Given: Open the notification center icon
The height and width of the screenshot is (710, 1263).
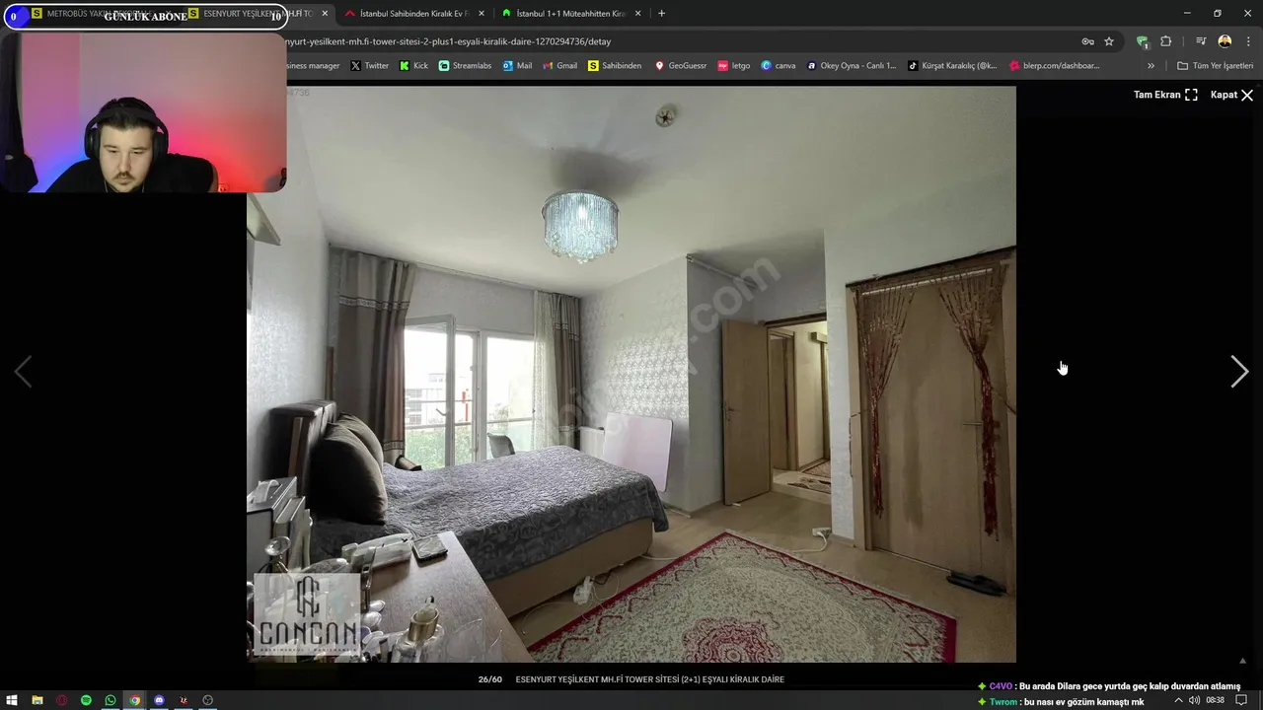Looking at the screenshot, I should [1241, 700].
